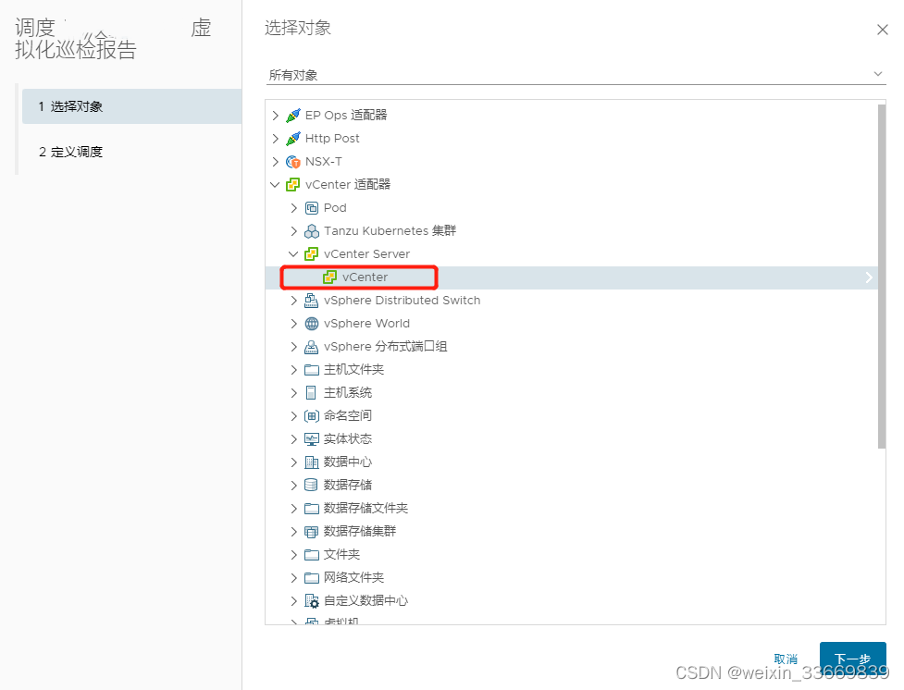
Task: Expand the vSphere World node
Action: [294, 324]
